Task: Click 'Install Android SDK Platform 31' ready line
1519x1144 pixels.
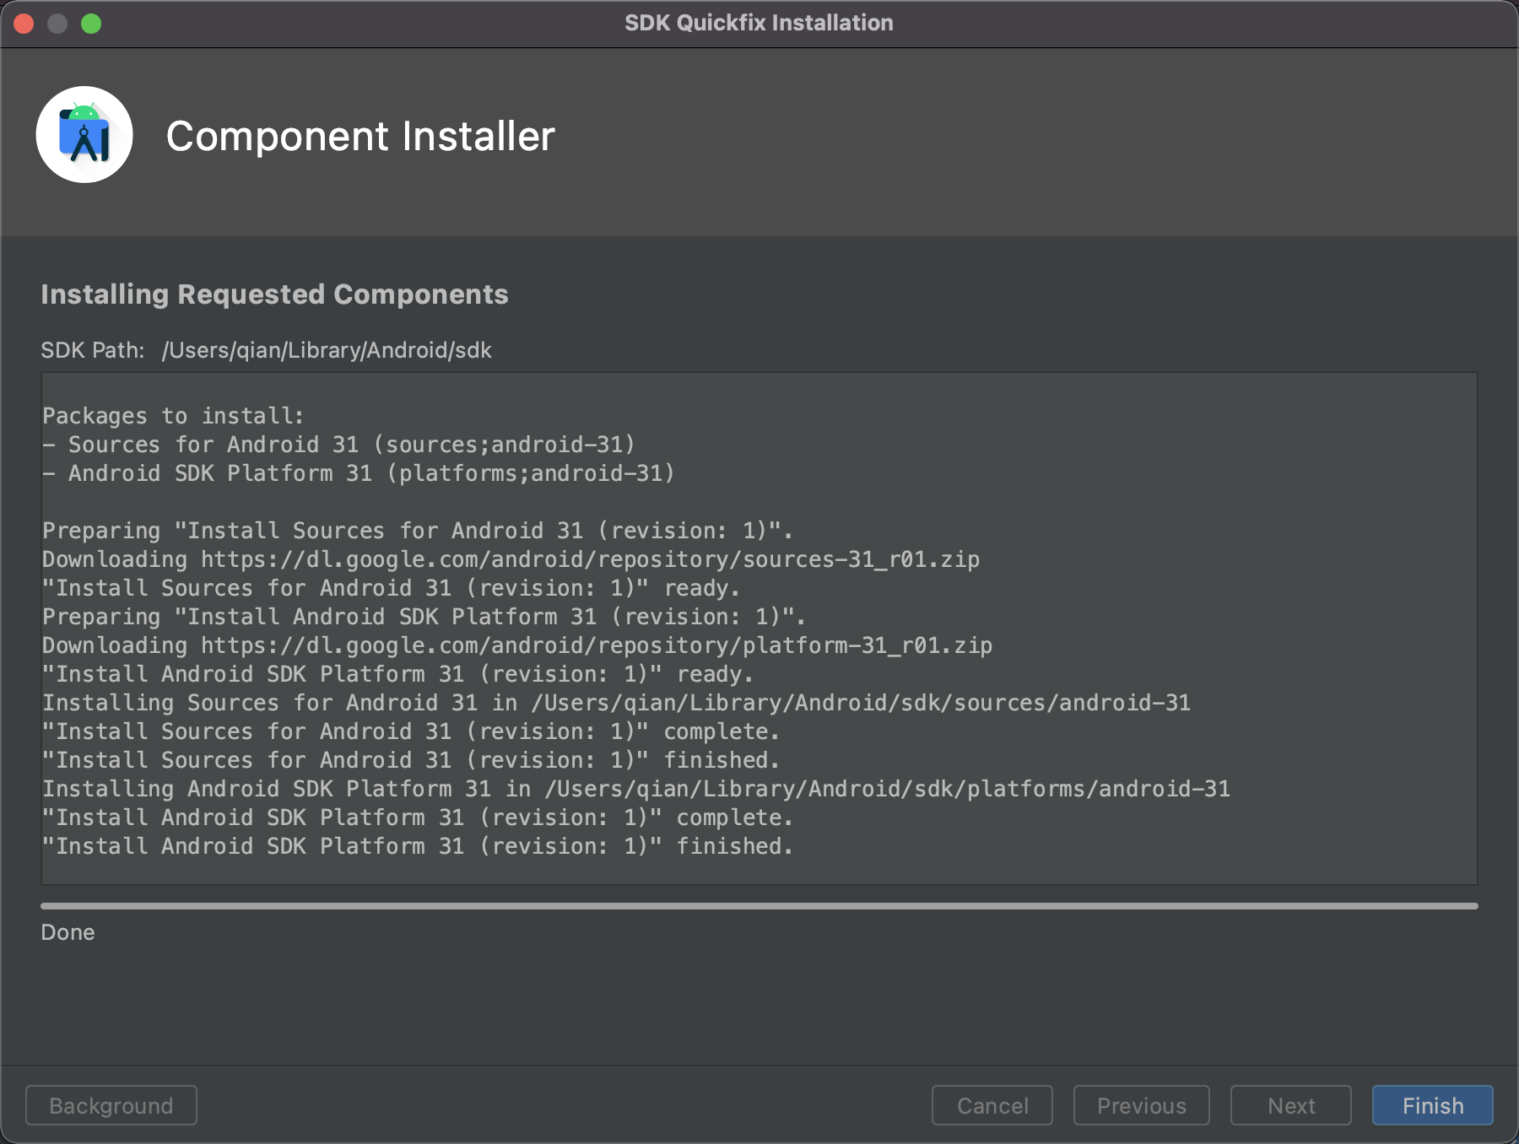Action: coord(397,674)
